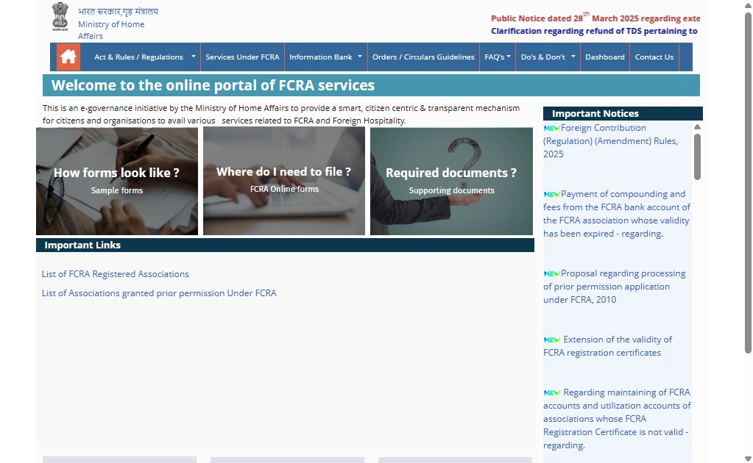Open the FAQ's menu
Image resolution: width=753 pixels, height=463 pixels.
(x=494, y=57)
